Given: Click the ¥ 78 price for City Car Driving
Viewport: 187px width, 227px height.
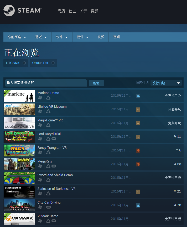Looking at the screenshot, I should point(178,205).
